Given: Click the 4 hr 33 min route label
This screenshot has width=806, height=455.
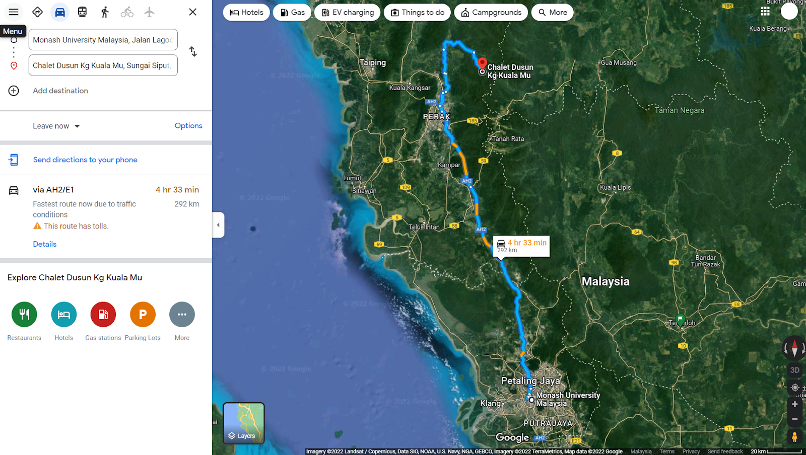Looking at the screenshot, I should pyautogui.click(x=521, y=246).
